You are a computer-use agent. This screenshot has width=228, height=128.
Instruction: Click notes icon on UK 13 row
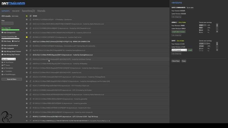coord(31,28)
